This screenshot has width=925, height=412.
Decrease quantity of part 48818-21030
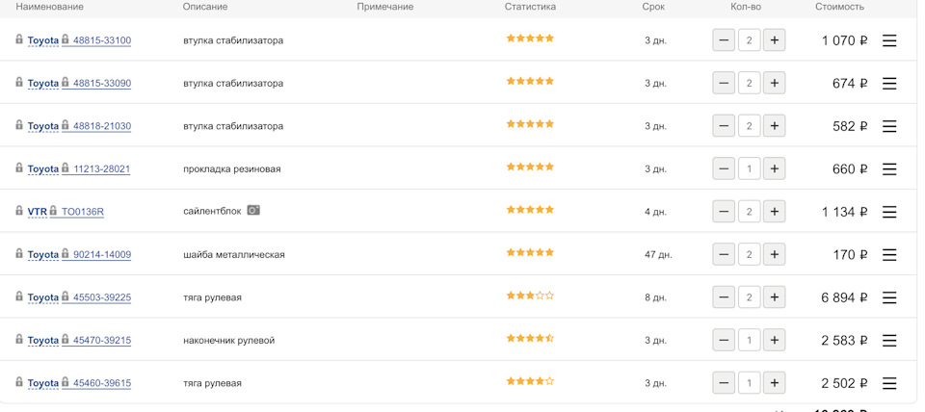click(x=724, y=126)
